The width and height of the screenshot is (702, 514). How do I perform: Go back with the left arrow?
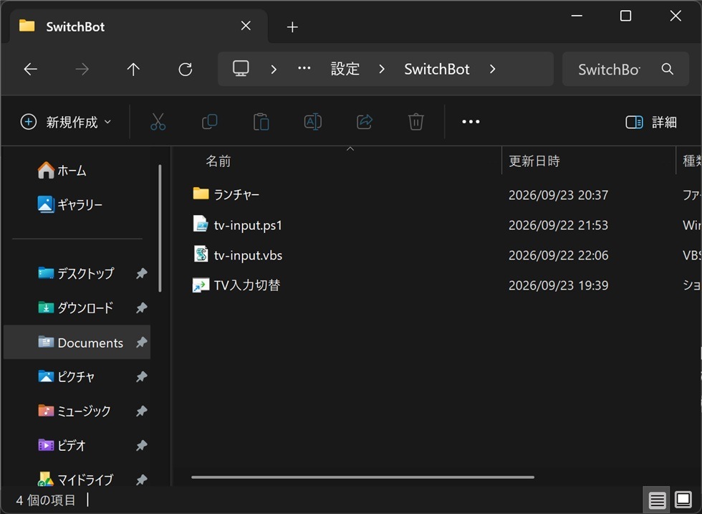coord(30,69)
